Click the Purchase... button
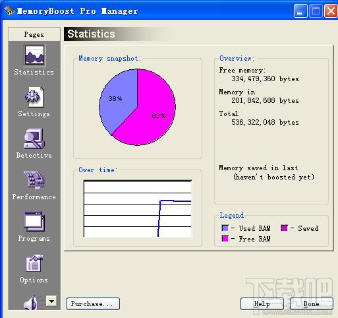 (93, 303)
